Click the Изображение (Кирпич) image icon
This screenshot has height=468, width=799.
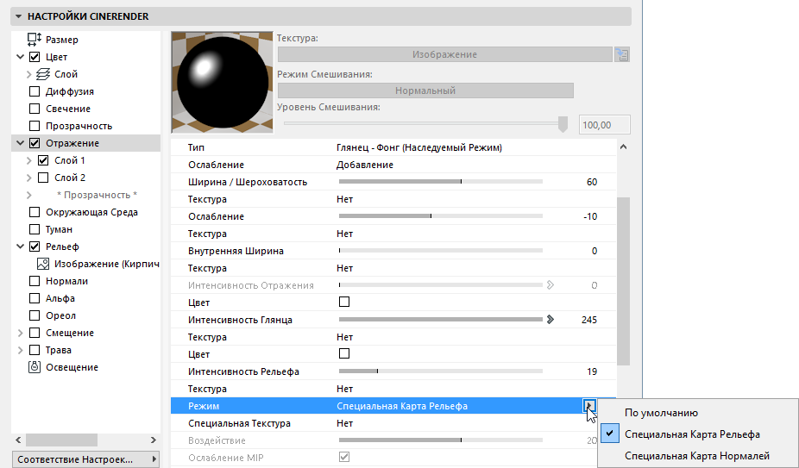(x=43, y=264)
